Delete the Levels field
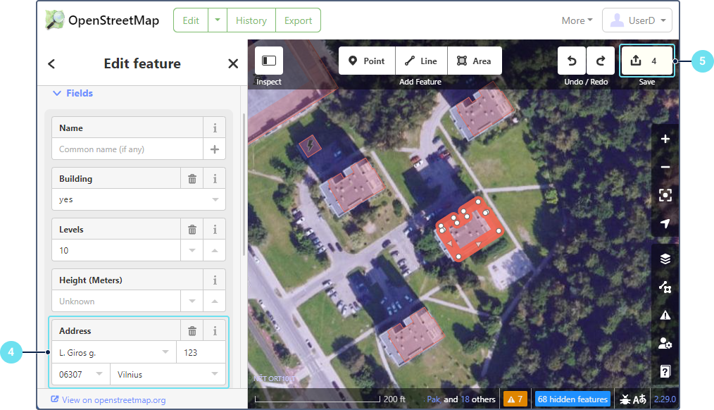 192,230
